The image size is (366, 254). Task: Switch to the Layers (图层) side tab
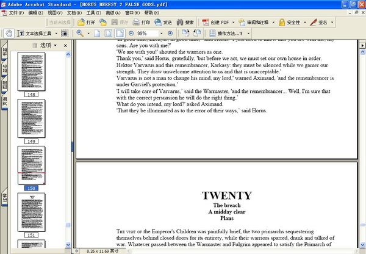point(4,85)
